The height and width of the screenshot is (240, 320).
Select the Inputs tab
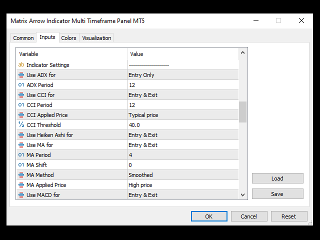click(47, 37)
